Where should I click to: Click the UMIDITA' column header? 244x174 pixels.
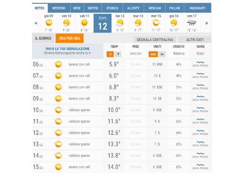coord(179,47)
